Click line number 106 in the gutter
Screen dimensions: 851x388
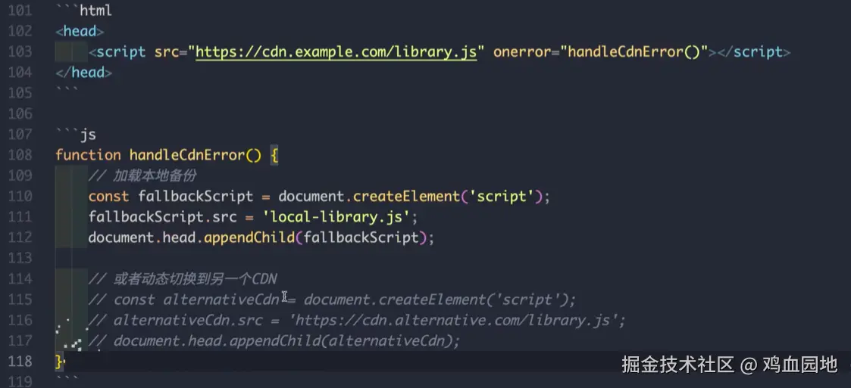coord(20,113)
